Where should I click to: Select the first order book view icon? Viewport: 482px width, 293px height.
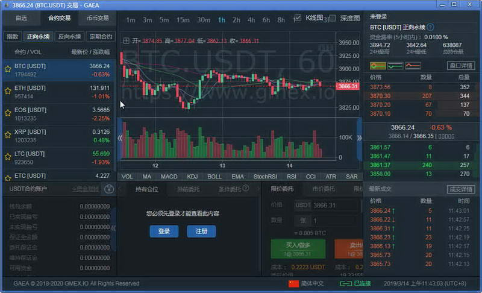pos(378,65)
